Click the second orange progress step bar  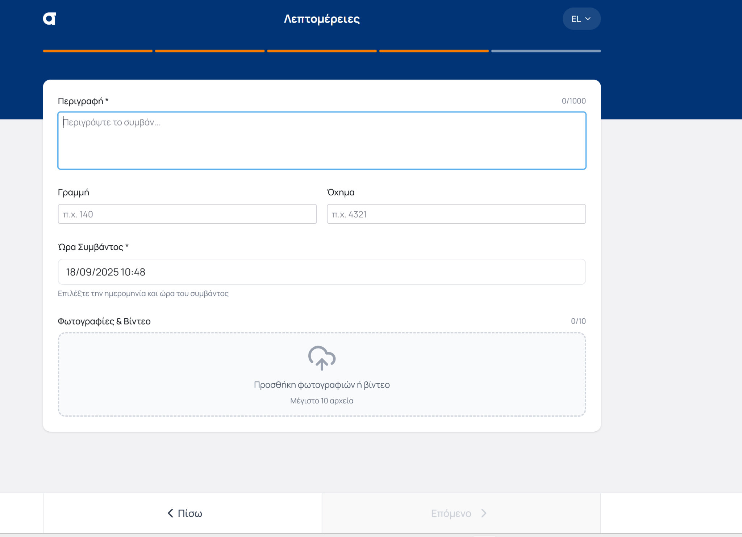pyautogui.click(x=210, y=51)
